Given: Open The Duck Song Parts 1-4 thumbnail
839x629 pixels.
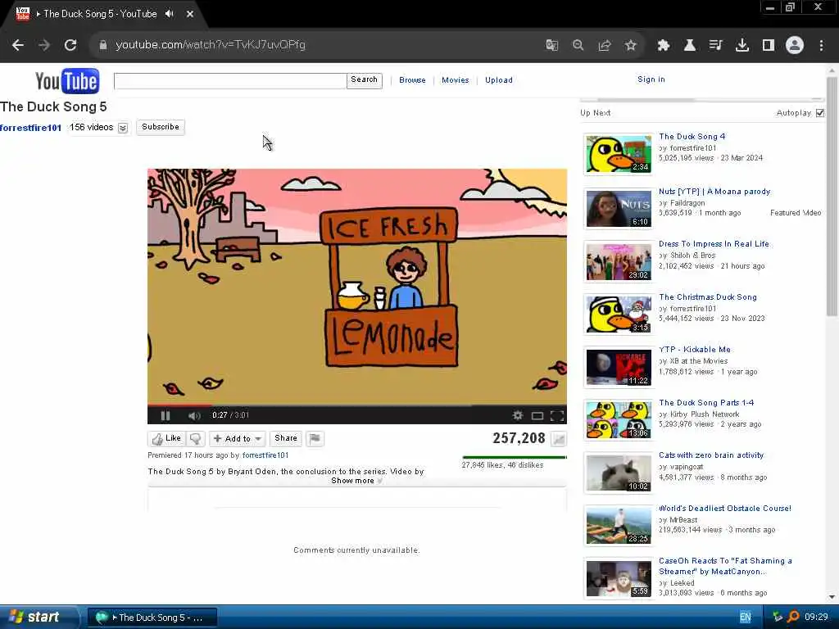Looking at the screenshot, I should pyautogui.click(x=619, y=420).
